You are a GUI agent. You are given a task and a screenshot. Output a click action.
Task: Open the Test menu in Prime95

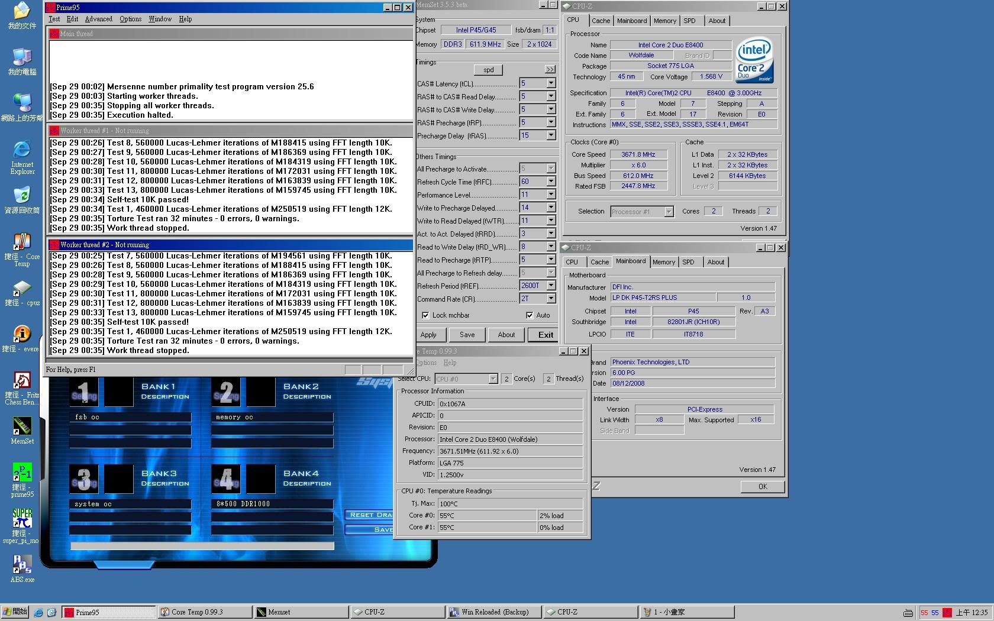[54, 19]
